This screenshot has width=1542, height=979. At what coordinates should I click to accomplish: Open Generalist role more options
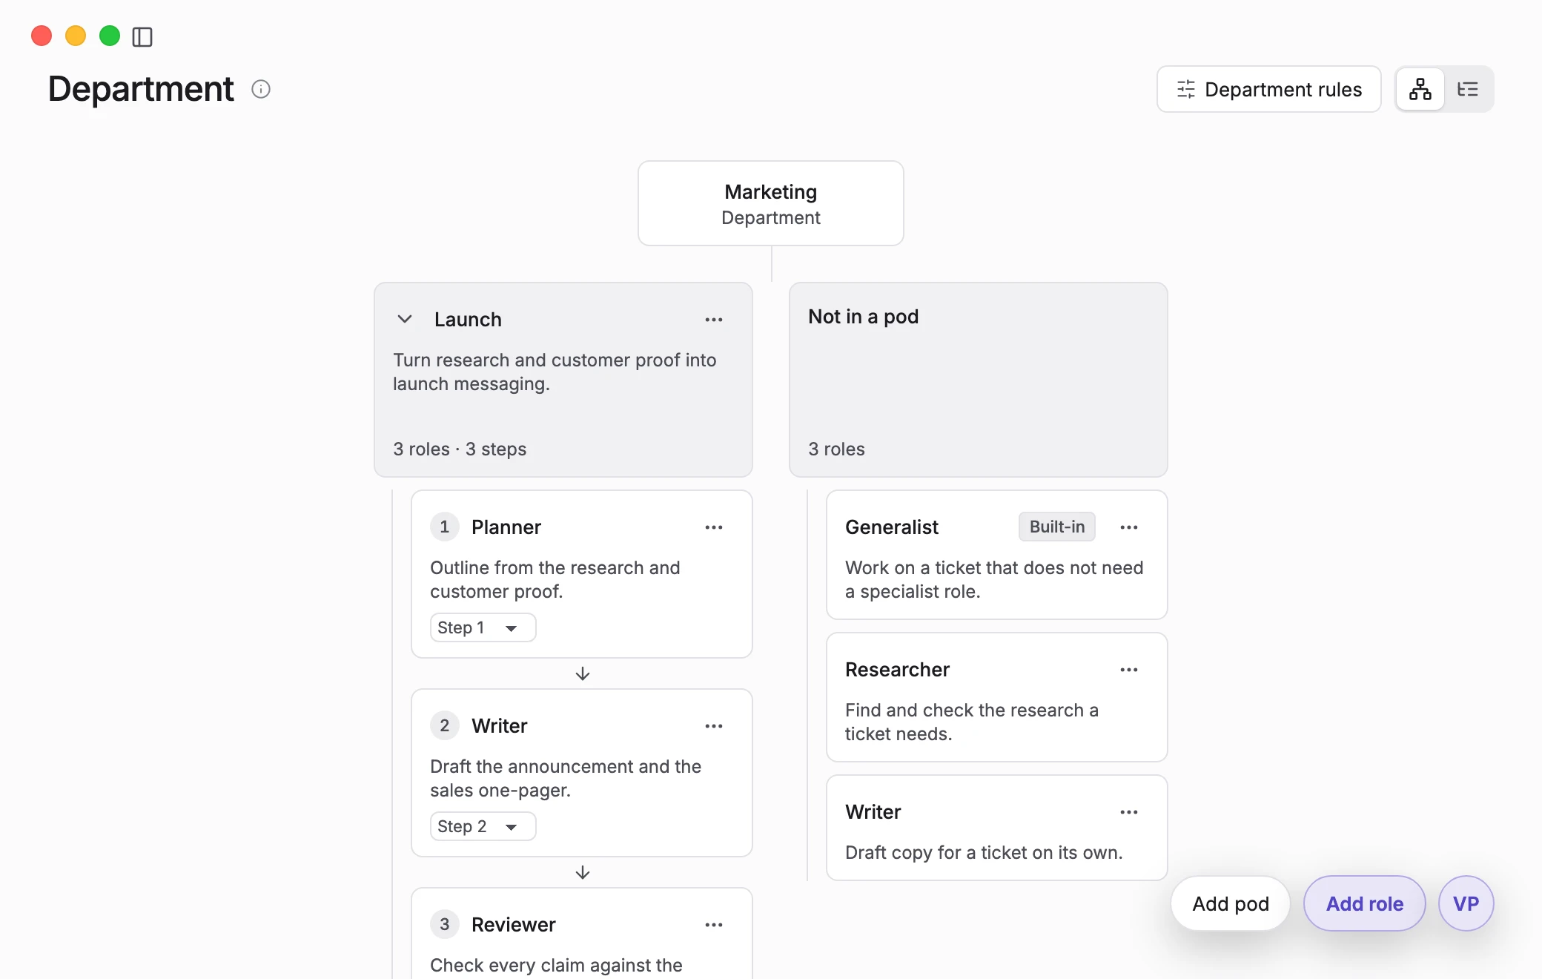coord(1129,527)
